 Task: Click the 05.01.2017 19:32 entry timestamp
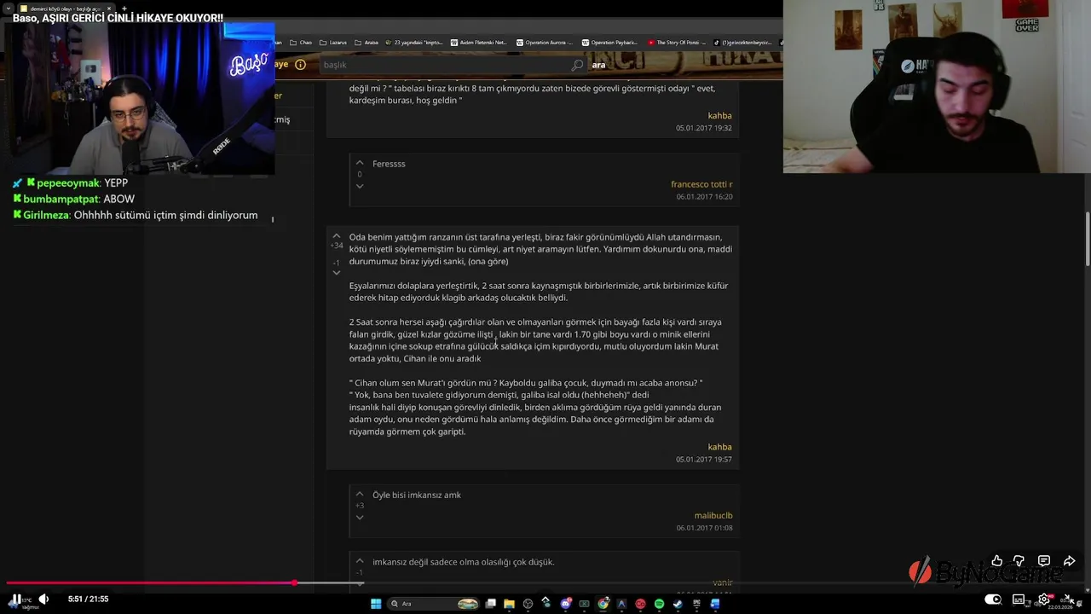tap(704, 128)
